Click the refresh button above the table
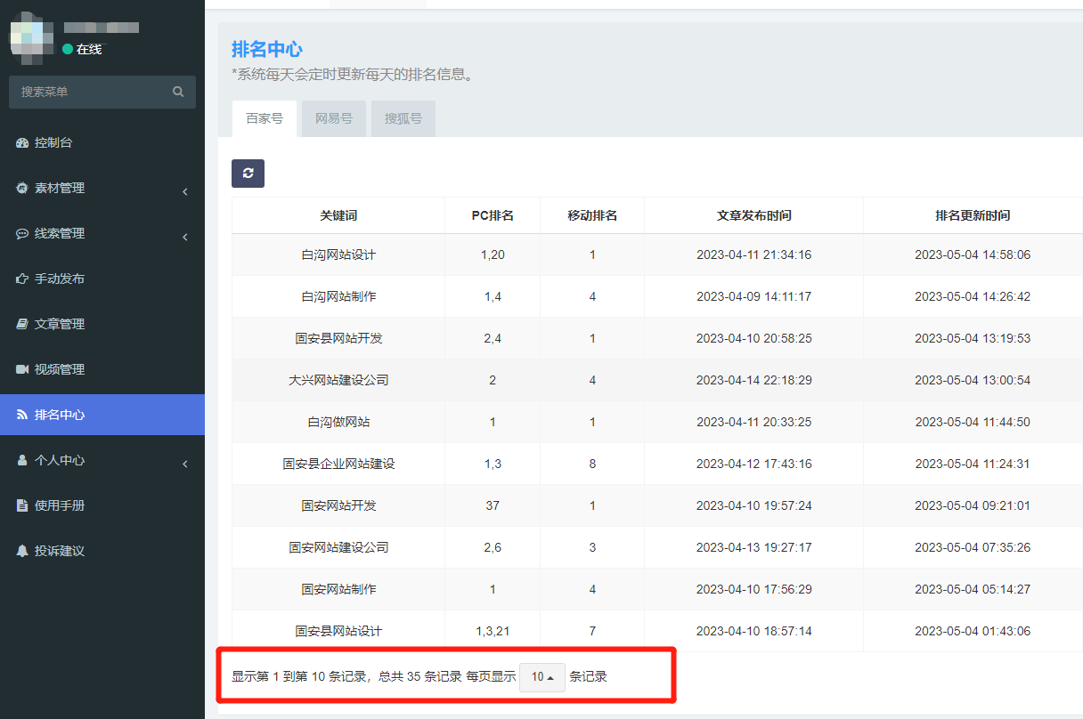This screenshot has height=719, width=1083. coord(248,174)
